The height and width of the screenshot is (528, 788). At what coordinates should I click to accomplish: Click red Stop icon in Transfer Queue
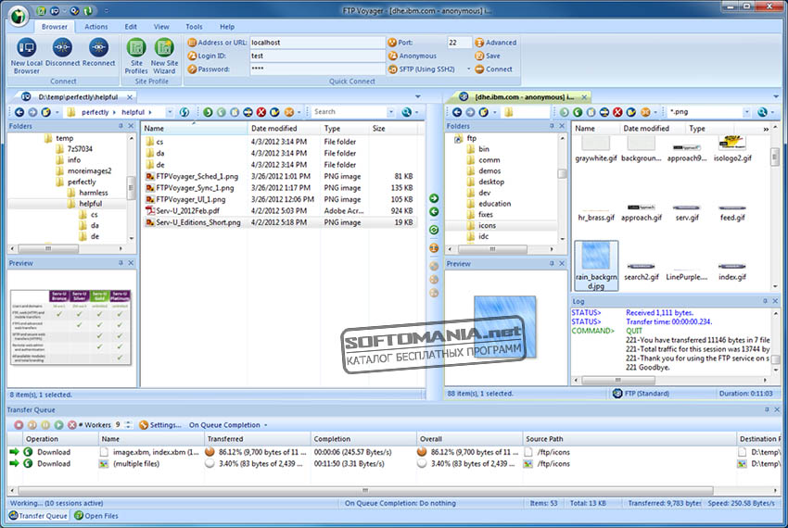tap(19, 425)
